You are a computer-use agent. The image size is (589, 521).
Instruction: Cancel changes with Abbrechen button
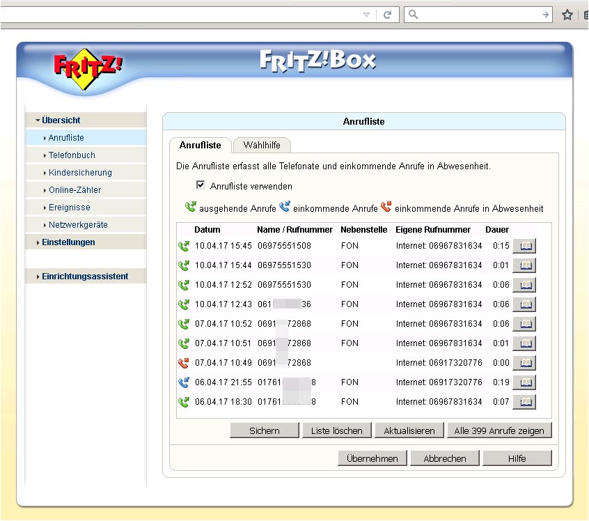pyautogui.click(x=445, y=458)
